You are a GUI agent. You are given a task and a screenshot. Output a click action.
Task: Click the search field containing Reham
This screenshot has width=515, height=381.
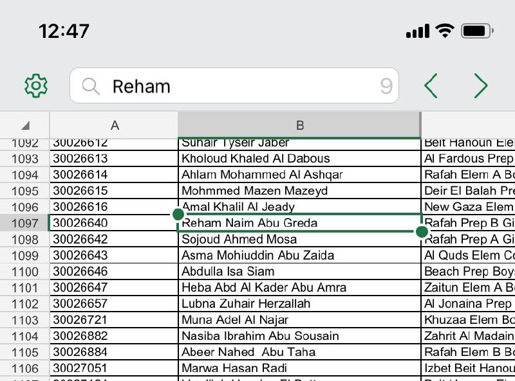[245, 86]
